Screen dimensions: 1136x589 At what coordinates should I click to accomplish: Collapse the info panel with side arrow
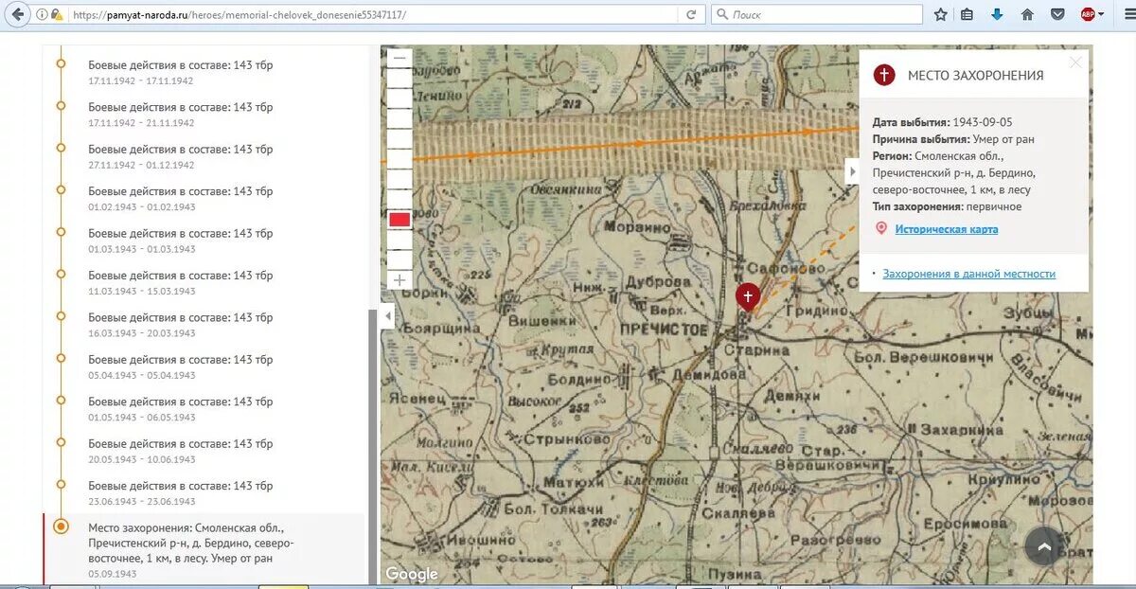point(852,171)
